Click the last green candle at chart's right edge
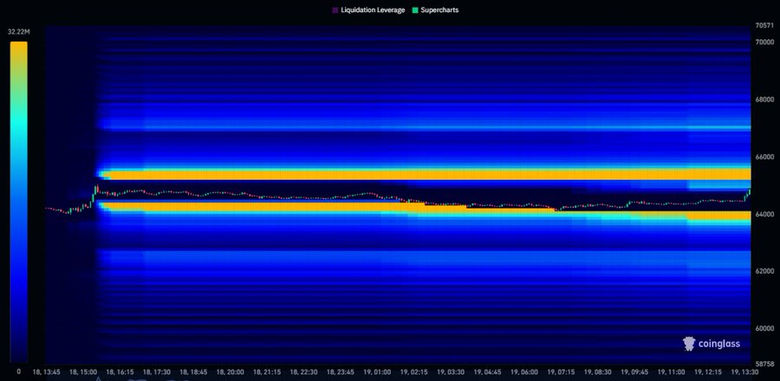Screen dimensions: 780x381 pos(749,192)
